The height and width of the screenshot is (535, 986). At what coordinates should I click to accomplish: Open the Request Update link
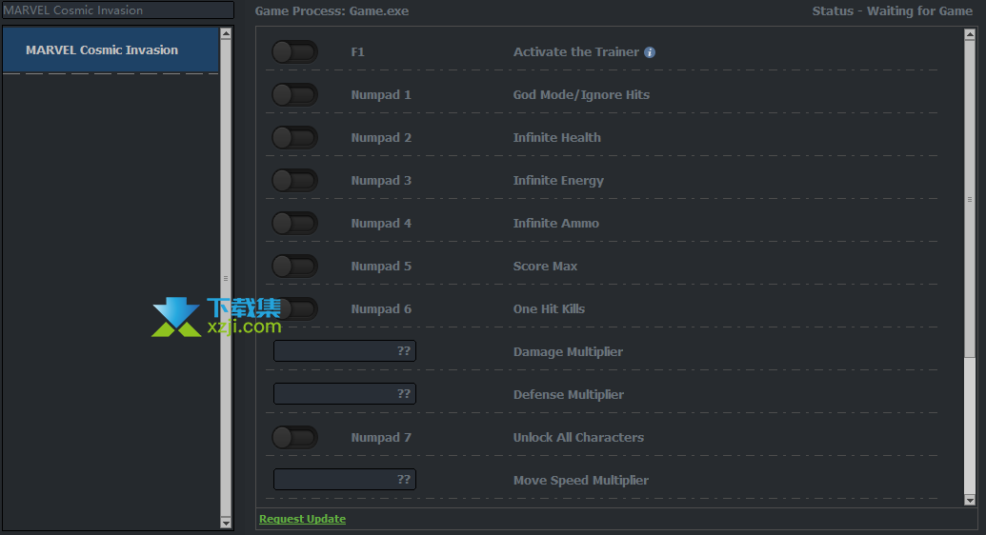point(302,519)
